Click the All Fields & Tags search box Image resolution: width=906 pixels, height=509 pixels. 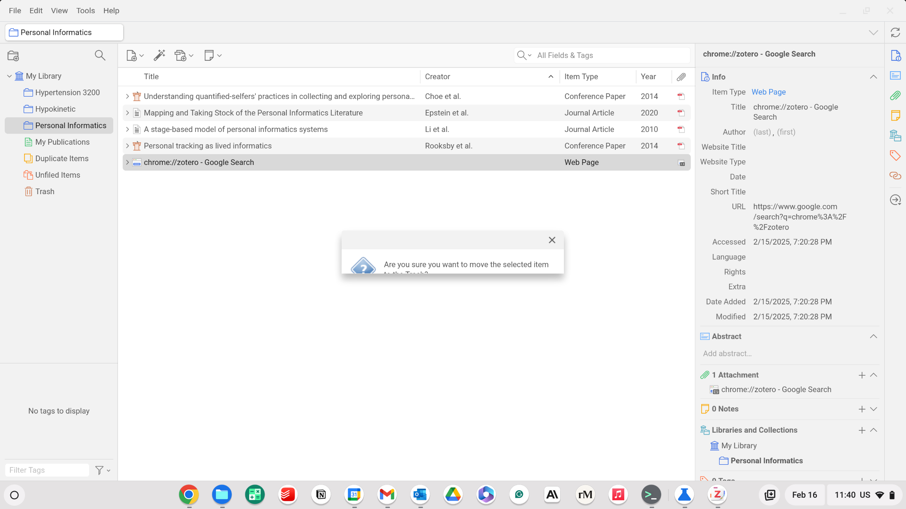[609, 56]
